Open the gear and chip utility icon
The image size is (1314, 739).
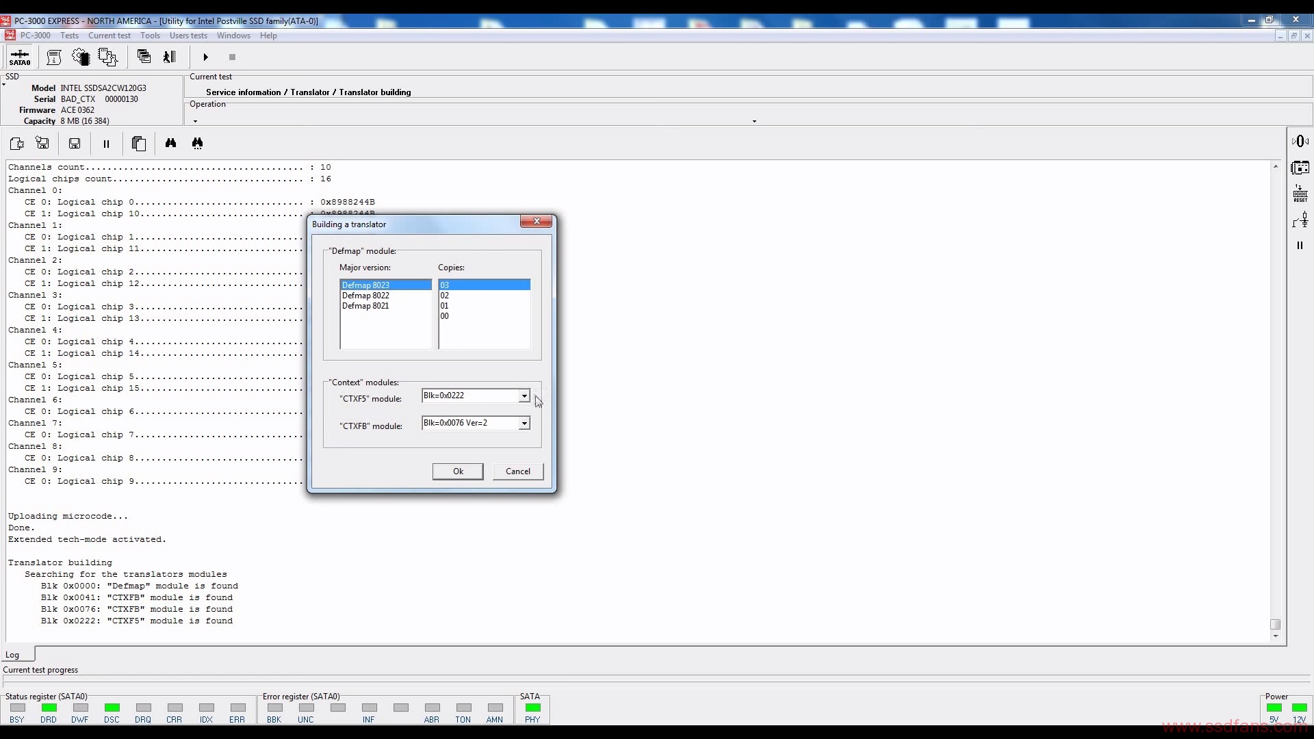point(81,57)
